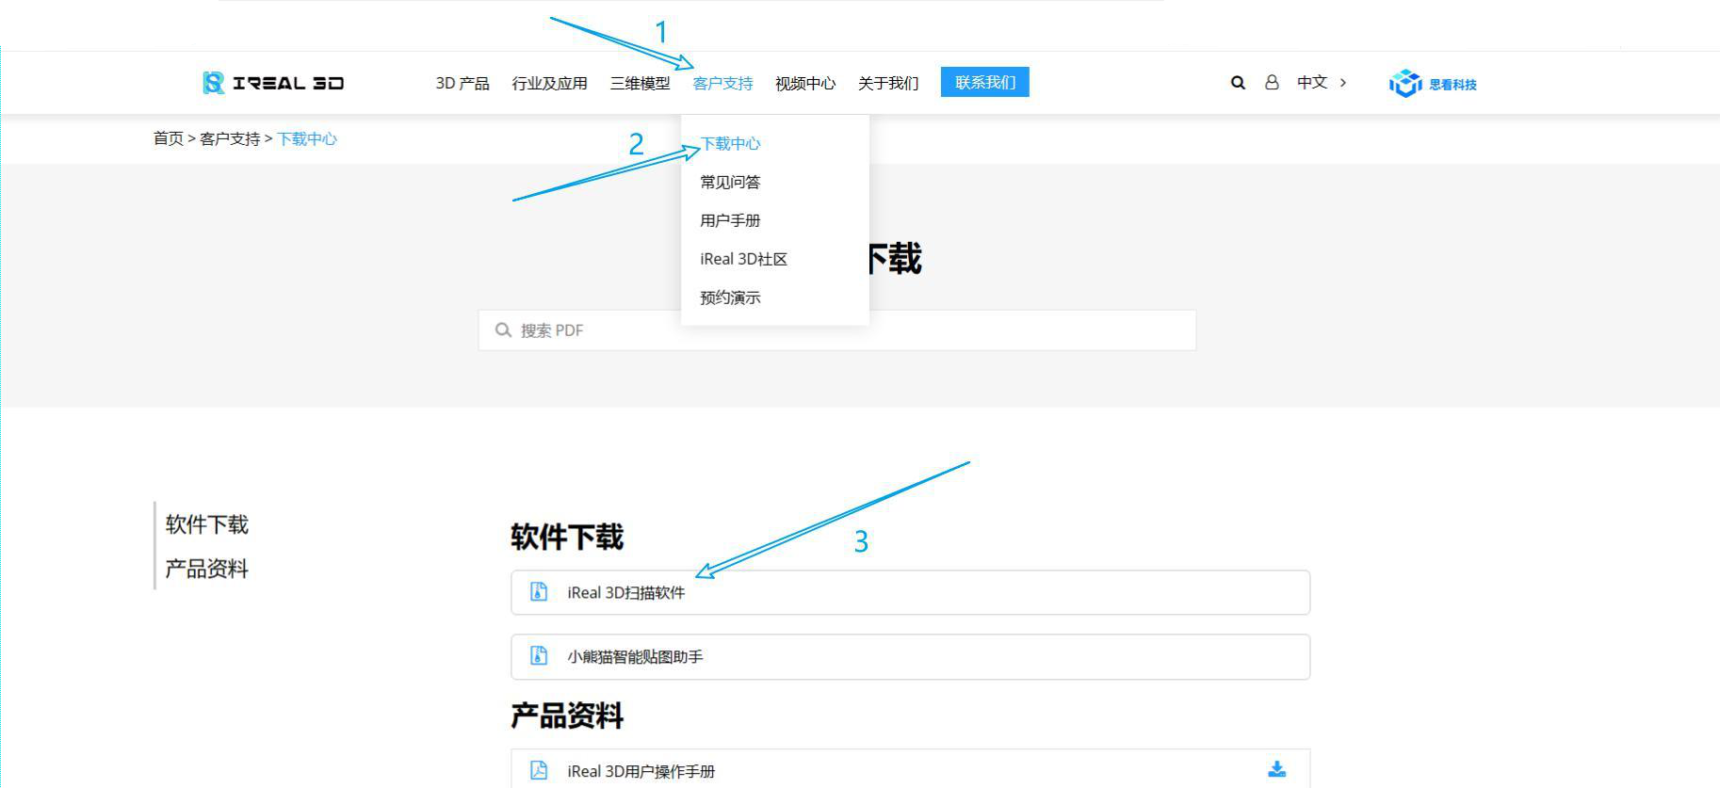Open the search magnifier icon in header

pyautogui.click(x=1238, y=83)
